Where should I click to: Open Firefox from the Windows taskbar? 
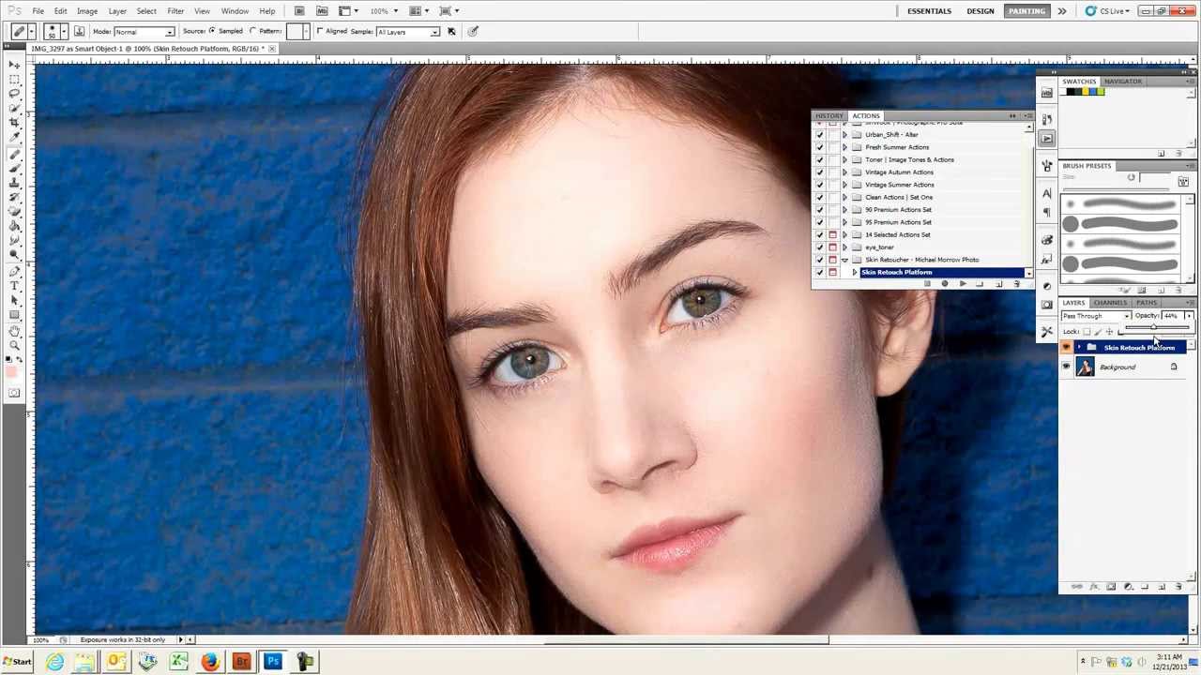pyautogui.click(x=209, y=662)
